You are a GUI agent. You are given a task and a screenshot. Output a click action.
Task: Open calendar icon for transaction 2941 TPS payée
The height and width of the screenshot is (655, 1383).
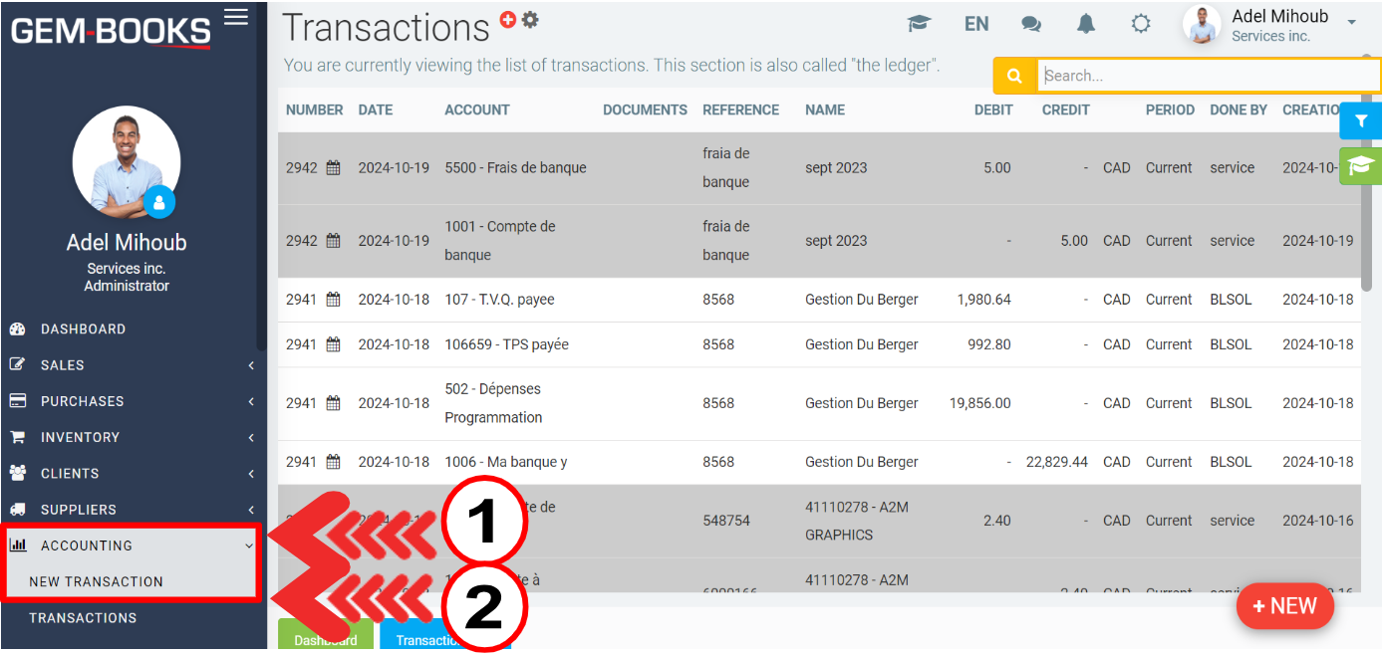tap(333, 344)
